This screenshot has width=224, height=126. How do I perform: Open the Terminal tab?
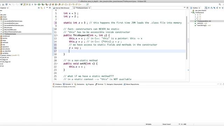[99, 84]
